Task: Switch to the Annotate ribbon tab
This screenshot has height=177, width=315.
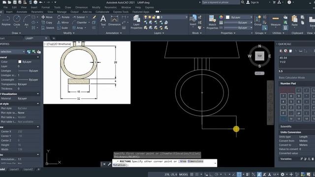Action: [22, 12]
